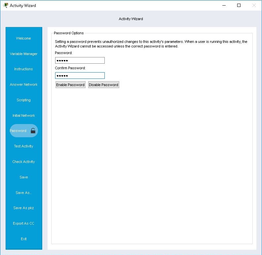This screenshot has width=262, height=255.
Task: Click Save in the sidebar
Action: pyautogui.click(x=23, y=177)
